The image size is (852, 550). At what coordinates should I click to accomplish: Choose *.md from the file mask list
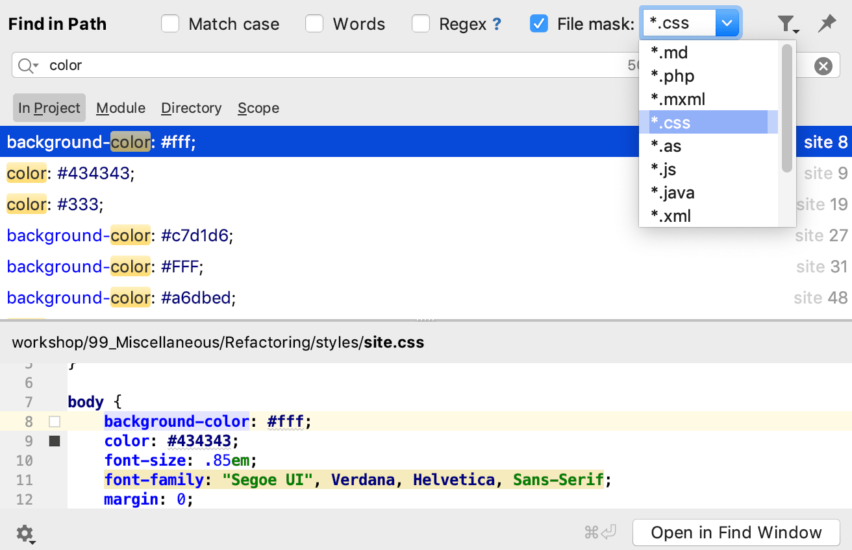coord(709,53)
